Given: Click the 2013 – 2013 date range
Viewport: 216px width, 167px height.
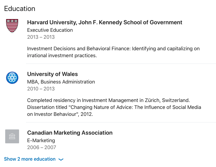Looking at the screenshot, I should click(41, 37).
